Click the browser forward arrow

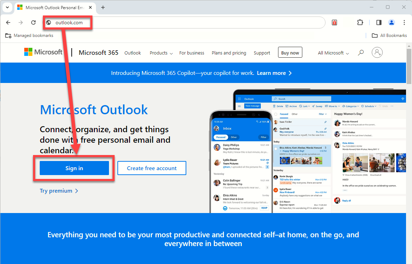point(21,22)
